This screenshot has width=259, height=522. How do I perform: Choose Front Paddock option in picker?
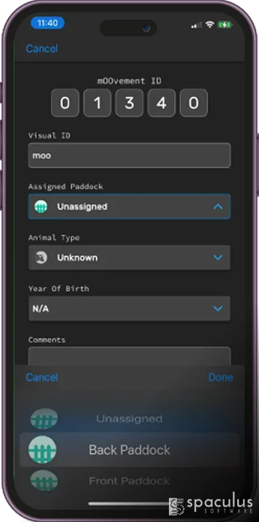click(x=129, y=481)
